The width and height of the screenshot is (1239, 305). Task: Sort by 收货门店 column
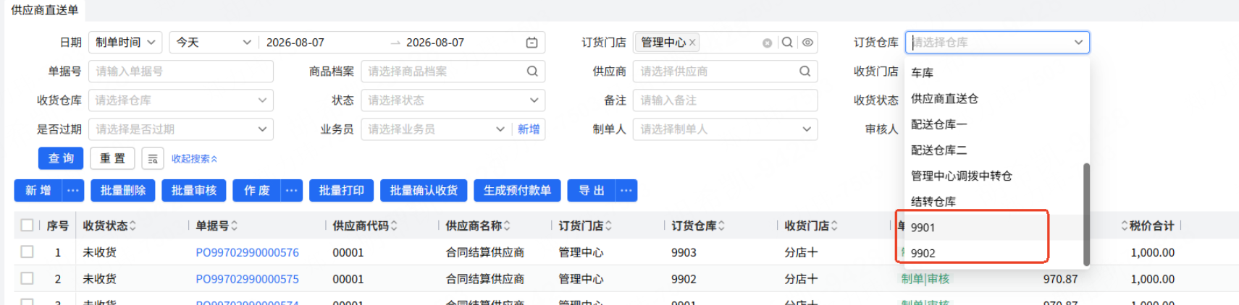pyautogui.click(x=834, y=226)
